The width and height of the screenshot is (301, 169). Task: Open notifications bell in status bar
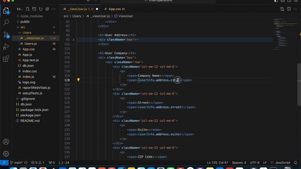(296, 163)
